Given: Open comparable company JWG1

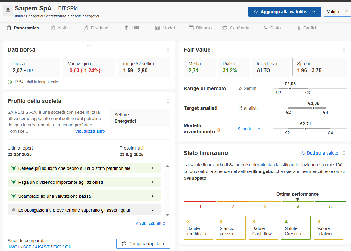Looking at the screenshot, I should tap(13, 247).
